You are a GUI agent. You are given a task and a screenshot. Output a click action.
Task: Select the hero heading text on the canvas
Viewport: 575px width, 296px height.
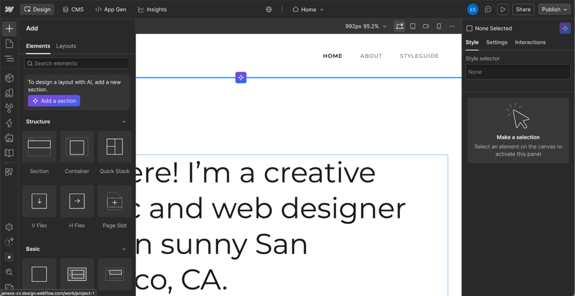pos(291,226)
